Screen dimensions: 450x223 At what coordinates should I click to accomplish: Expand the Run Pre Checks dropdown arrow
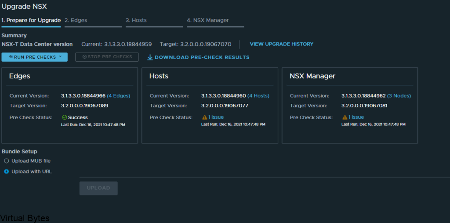60,57
